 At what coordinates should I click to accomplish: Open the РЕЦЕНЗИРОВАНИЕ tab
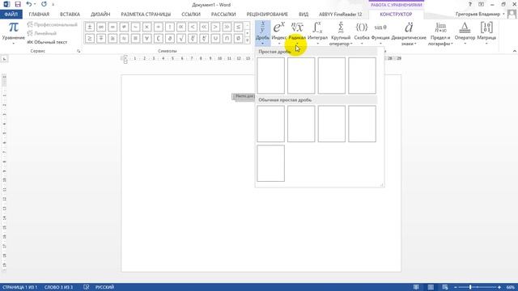pos(267,15)
